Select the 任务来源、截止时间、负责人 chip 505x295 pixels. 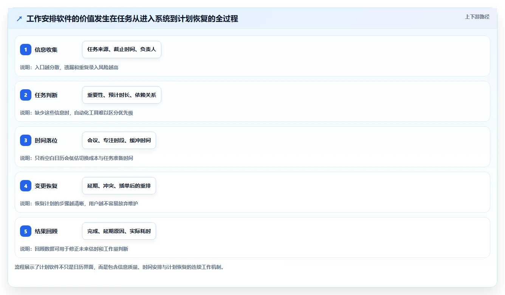(122, 50)
